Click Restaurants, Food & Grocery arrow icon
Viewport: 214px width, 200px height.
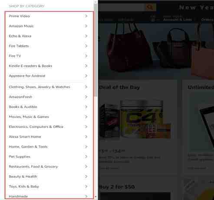(86, 167)
